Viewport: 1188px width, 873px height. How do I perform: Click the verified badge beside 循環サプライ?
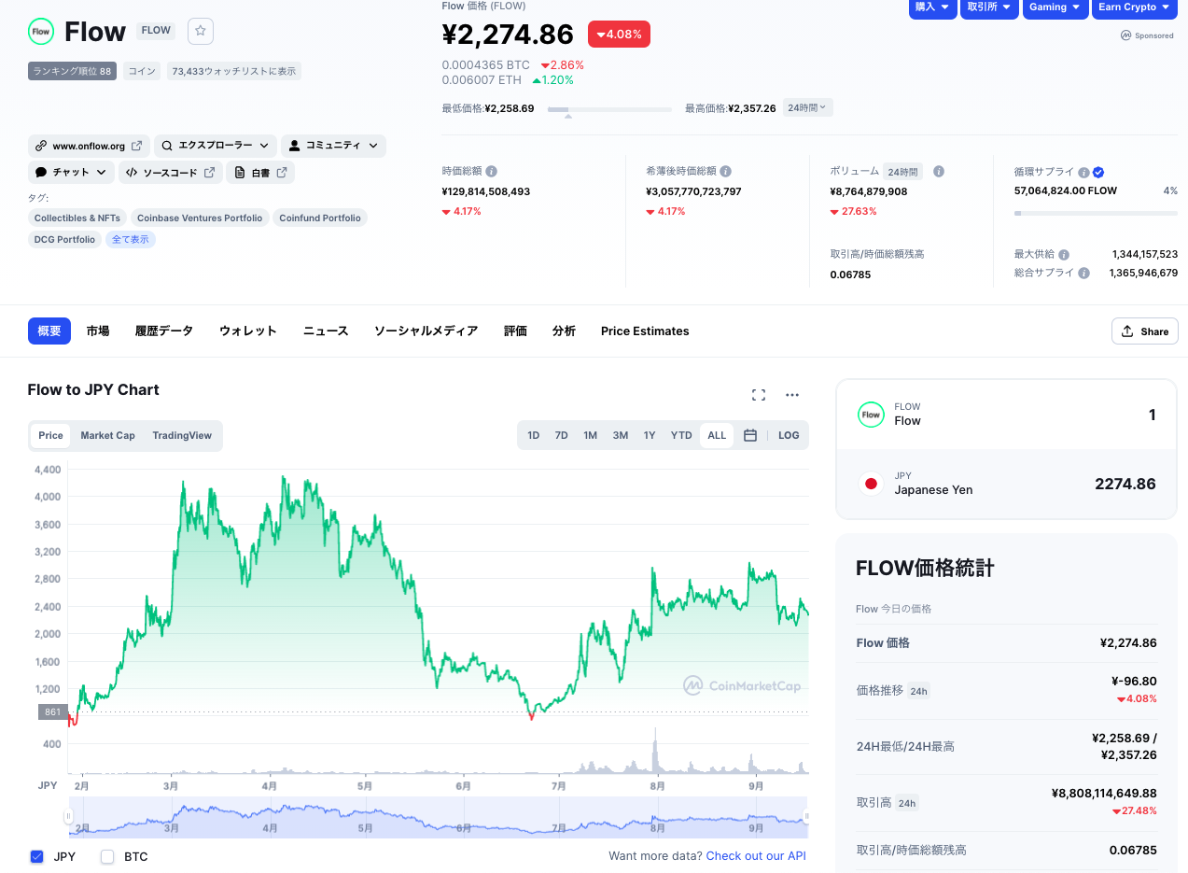[1098, 172]
